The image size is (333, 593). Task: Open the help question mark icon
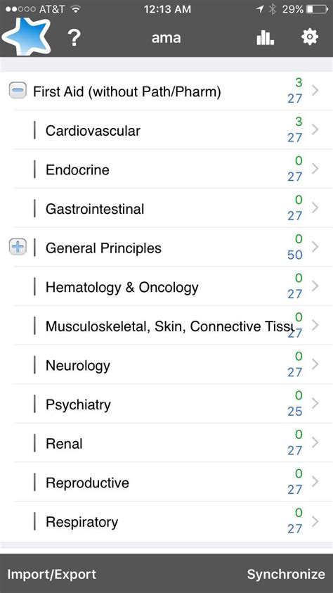click(x=74, y=38)
